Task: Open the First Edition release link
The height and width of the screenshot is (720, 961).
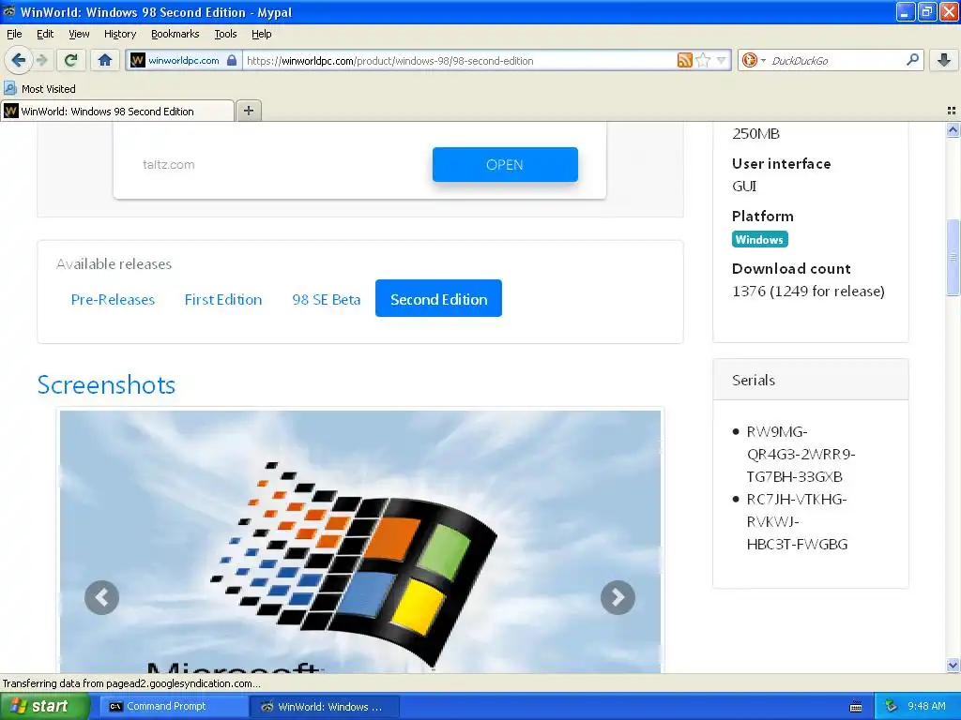Action: [x=223, y=299]
